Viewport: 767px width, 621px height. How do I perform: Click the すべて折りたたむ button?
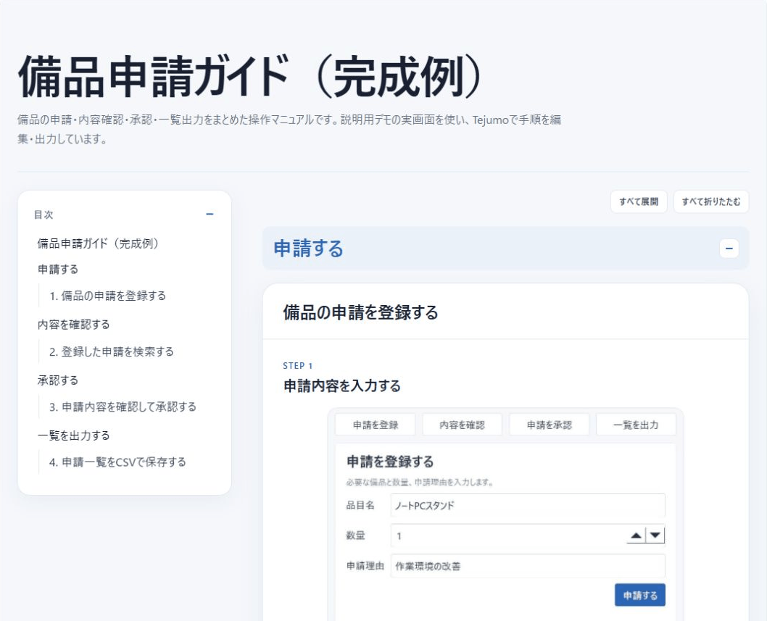710,201
